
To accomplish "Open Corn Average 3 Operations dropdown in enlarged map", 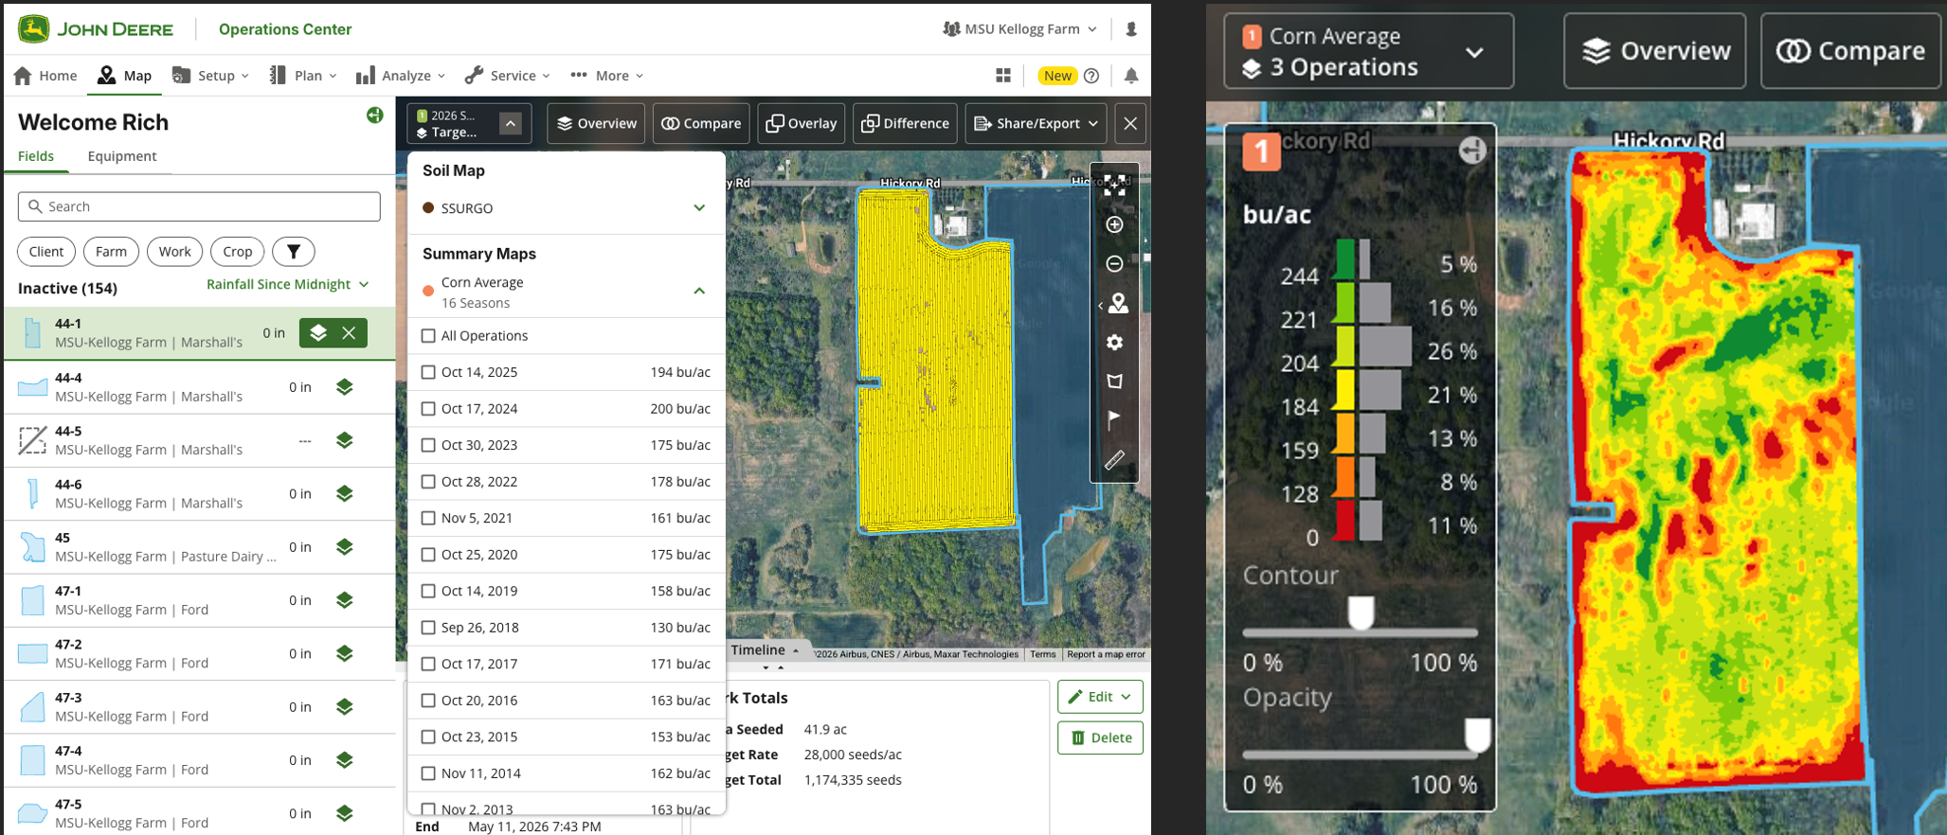I will (x=1368, y=51).
